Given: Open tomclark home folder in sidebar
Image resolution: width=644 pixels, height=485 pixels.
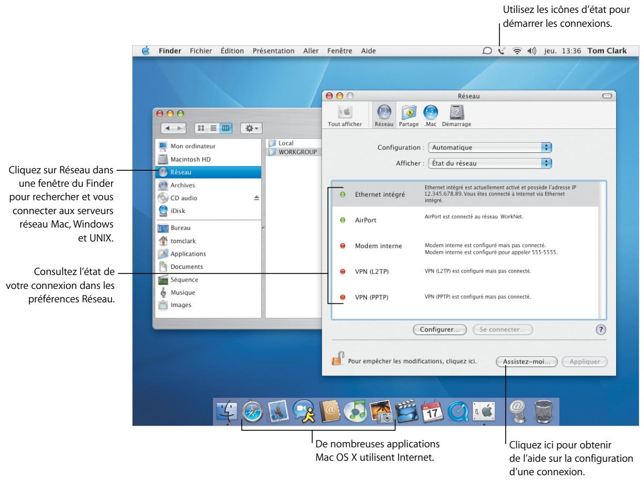Looking at the screenshot, I should (209, 240).
